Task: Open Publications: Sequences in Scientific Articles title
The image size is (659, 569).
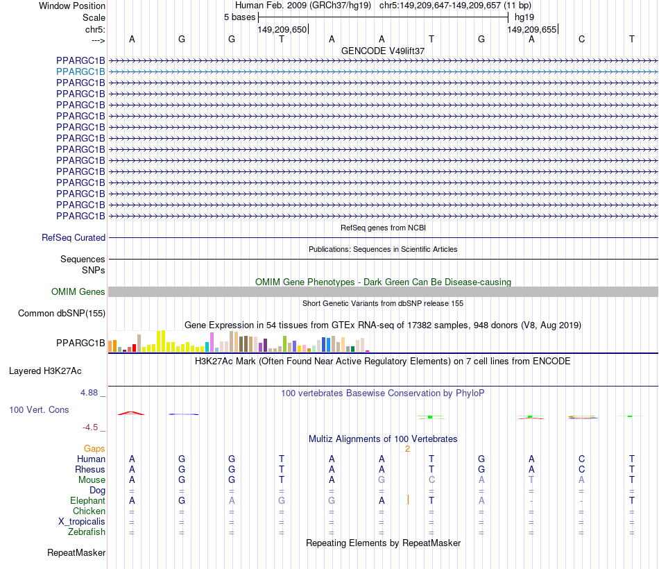Action: (383, 249)
